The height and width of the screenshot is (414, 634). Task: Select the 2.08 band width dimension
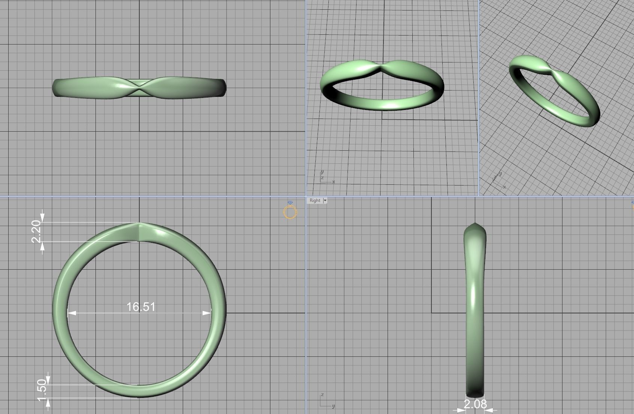475,404
